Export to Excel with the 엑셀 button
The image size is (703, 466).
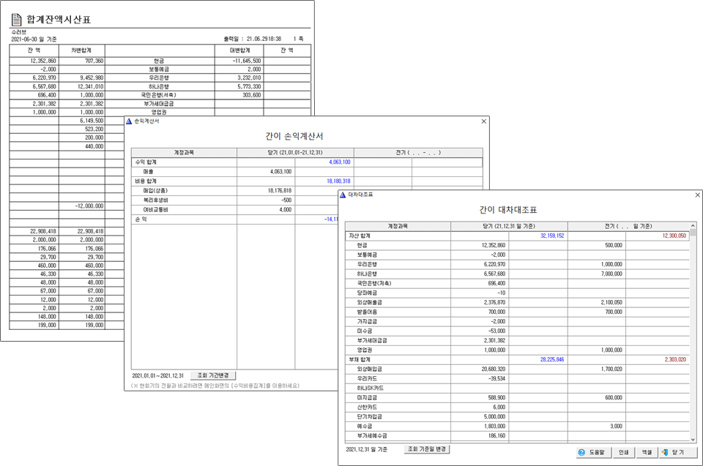(x=647, y=453)
